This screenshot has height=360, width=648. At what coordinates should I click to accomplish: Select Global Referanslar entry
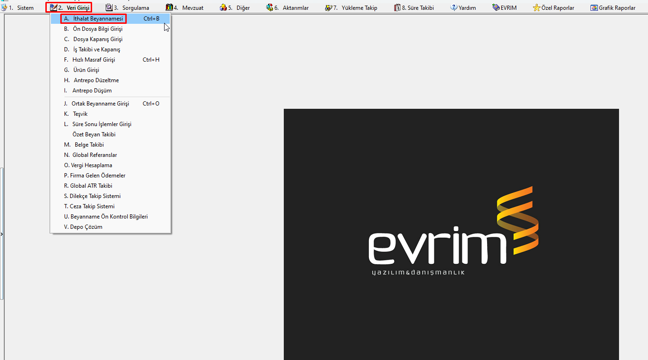111,155
